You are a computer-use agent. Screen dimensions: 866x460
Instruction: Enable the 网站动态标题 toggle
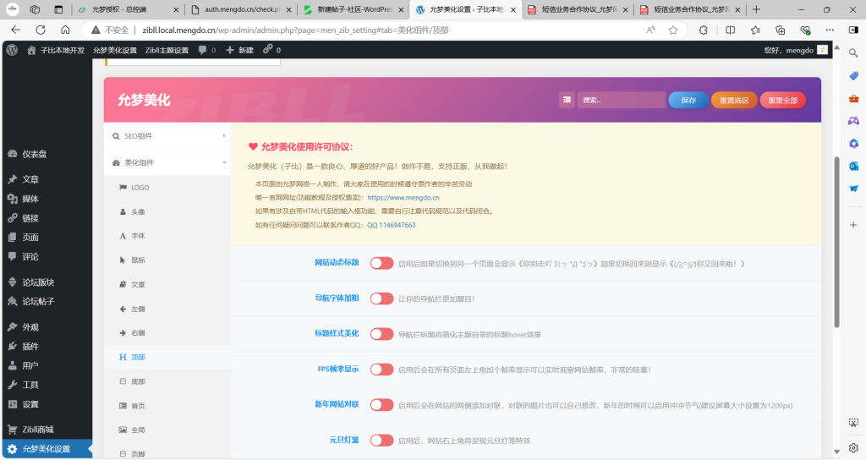pos(381,263)
